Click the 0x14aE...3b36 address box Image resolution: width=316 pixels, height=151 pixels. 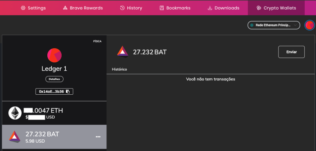click(54, 91)
